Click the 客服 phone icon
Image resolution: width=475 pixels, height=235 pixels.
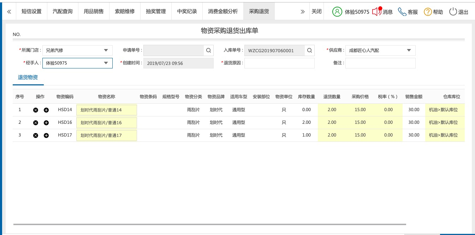tap(402, 12)
